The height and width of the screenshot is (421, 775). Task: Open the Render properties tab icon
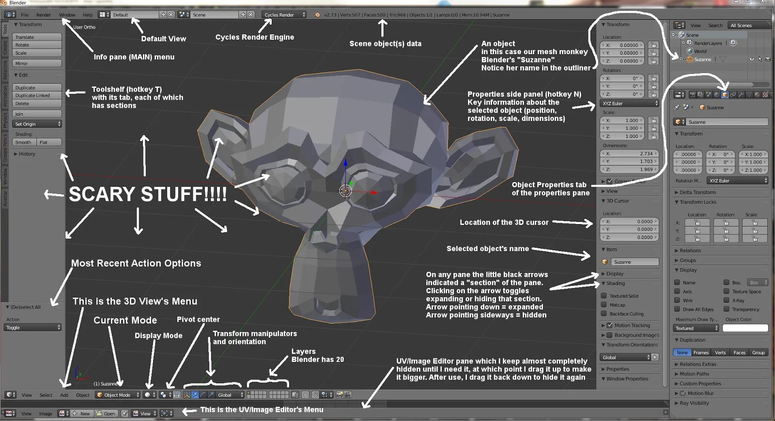[x=693, y=94]
